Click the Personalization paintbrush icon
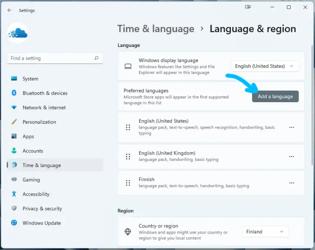This screenshot has width=315, height=250. pos(14,122)
